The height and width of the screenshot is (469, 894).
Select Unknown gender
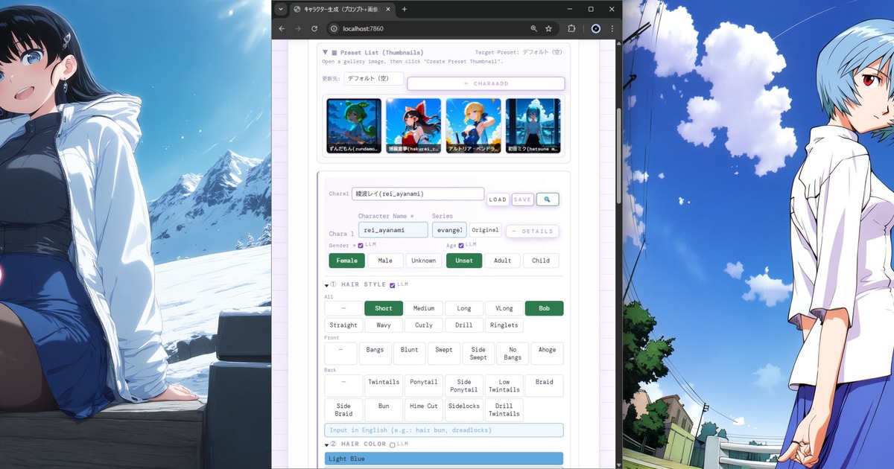pos(424,261)
